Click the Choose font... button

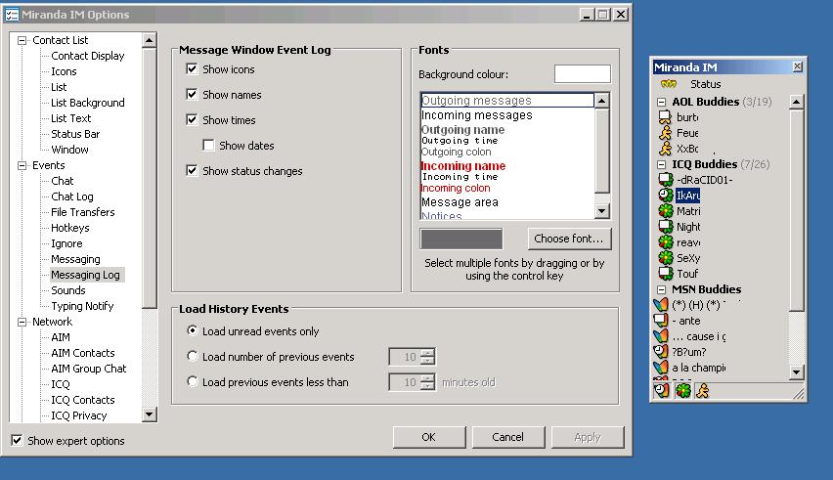(x=569, y=239)
